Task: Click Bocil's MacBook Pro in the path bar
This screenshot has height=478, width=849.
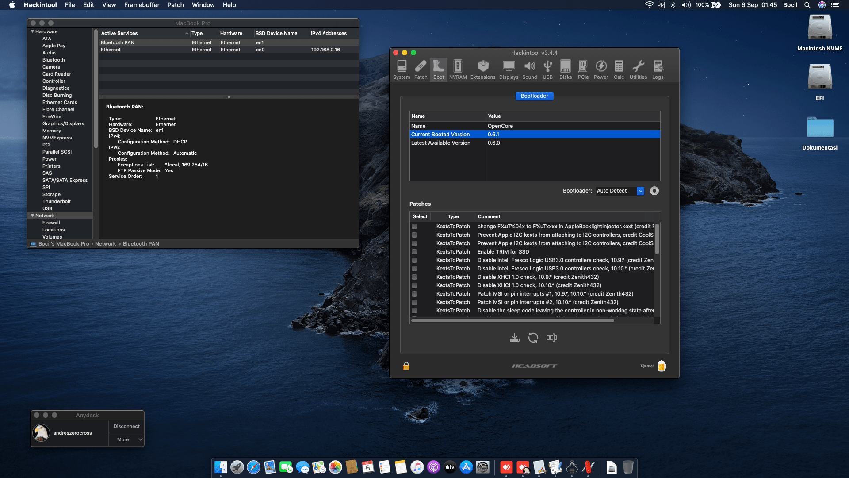Action: click(x=64, y=244)
